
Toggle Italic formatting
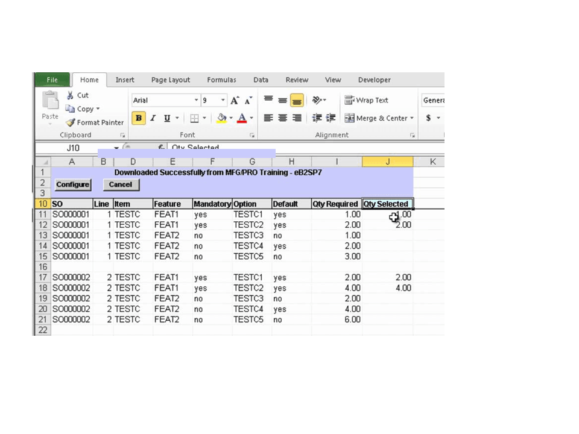153,118
